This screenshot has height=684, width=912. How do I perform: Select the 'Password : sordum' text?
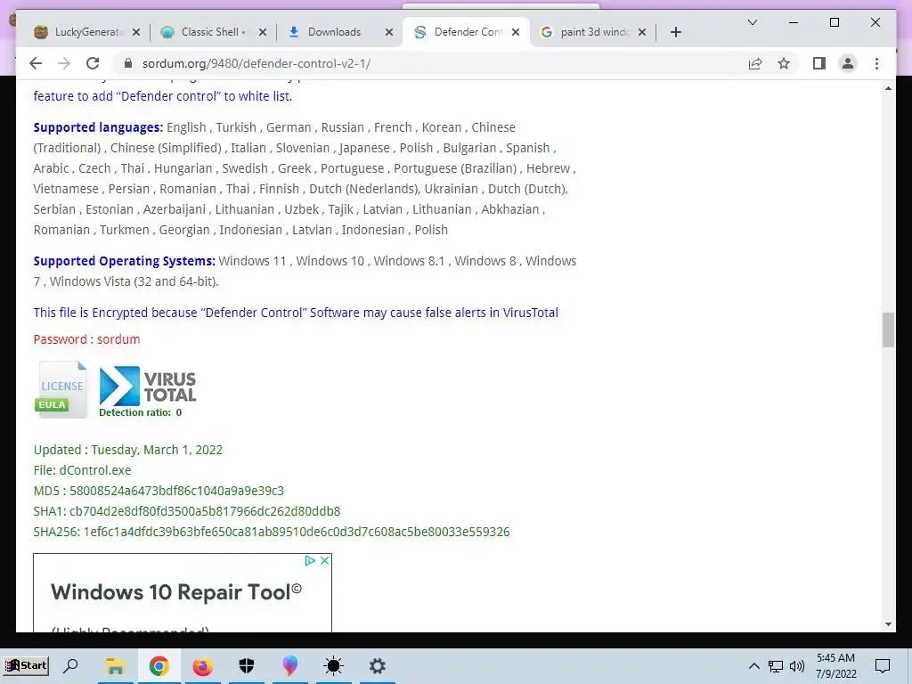[x=86, y=339]
